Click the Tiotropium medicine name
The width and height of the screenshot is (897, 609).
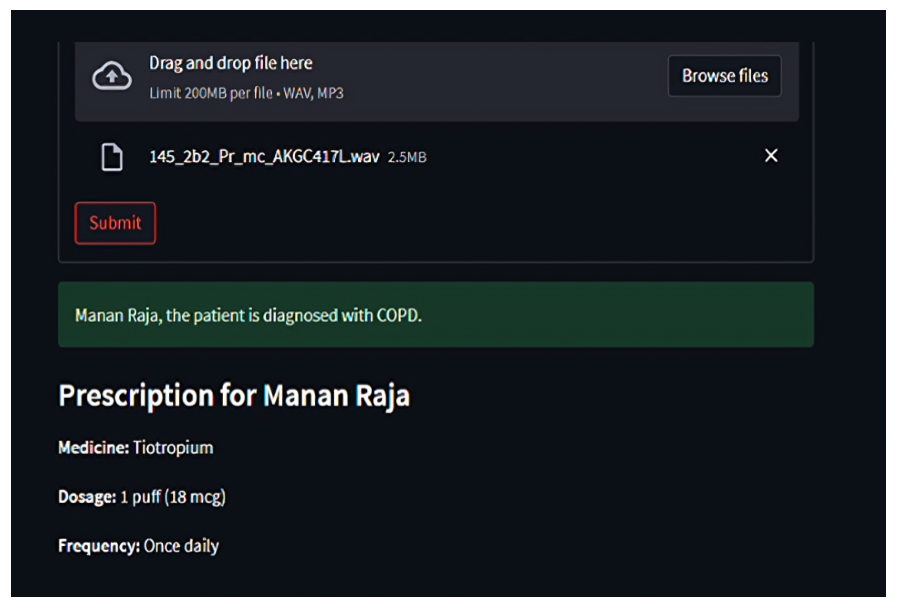point(173,447)
